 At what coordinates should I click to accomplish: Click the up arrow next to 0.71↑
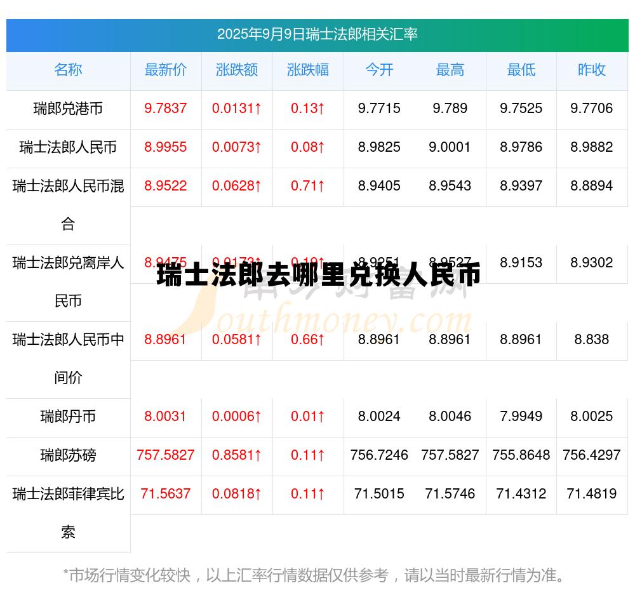[321, 186]
